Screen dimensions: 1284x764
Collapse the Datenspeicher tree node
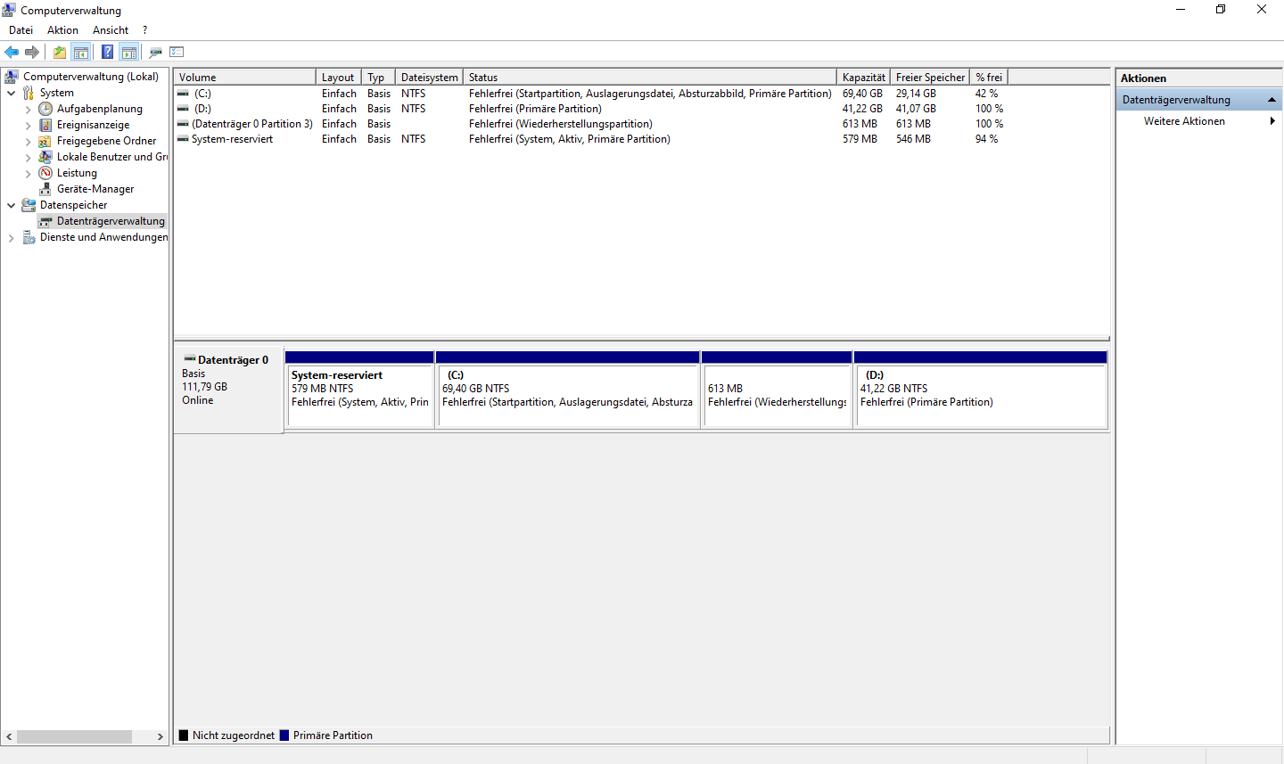click(x=11, y=205)
